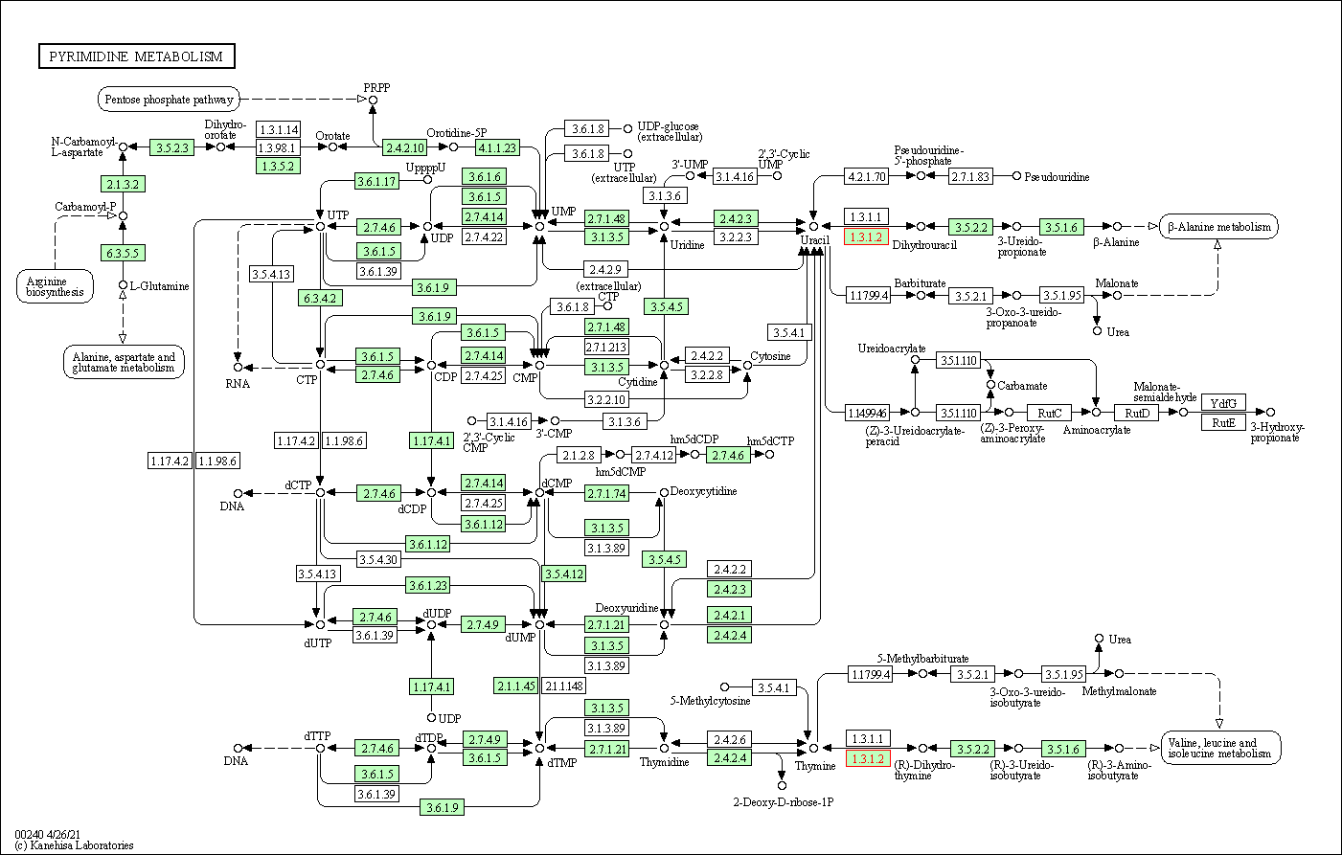Click red 1.3.1.2 box next to Thymine
This screenshot has width=1342, height=855.
click(x=868, y=758)
